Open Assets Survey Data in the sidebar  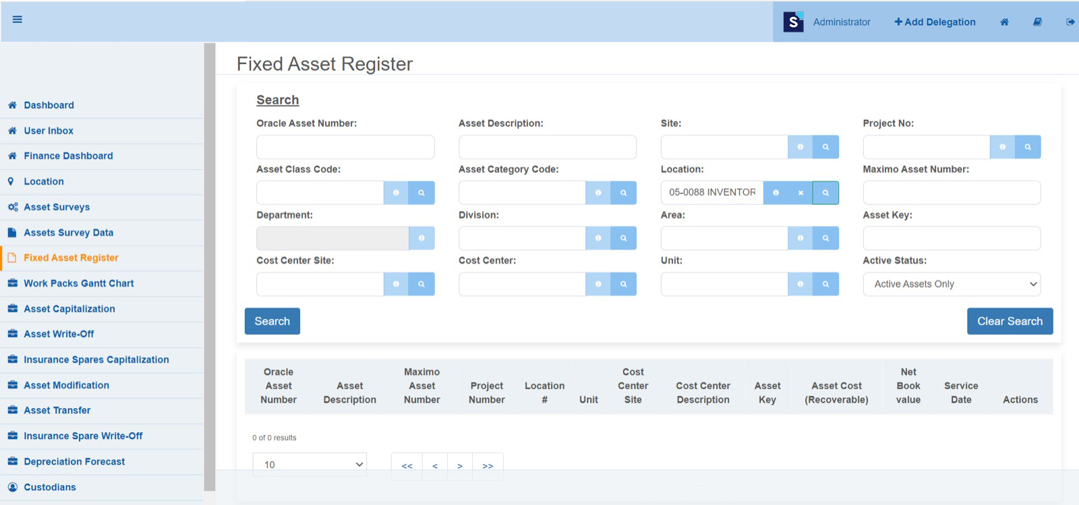click(101, 233)
